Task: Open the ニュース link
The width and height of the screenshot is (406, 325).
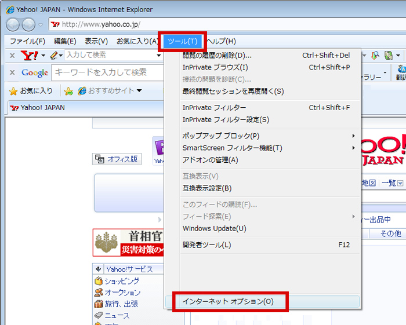Action: click(x=117, y=315)
